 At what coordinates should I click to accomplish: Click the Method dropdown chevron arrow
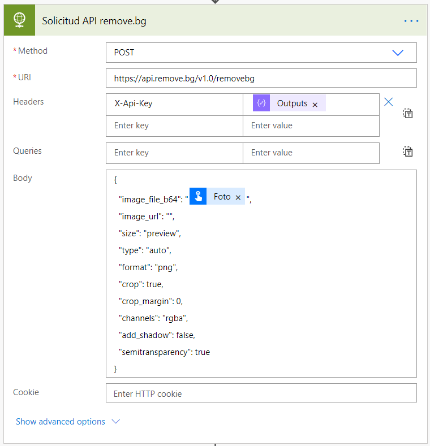pyautogui.click(x=398, y=53)
